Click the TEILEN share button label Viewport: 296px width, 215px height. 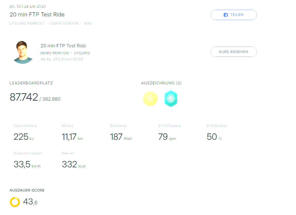click(x=237, y=15)
